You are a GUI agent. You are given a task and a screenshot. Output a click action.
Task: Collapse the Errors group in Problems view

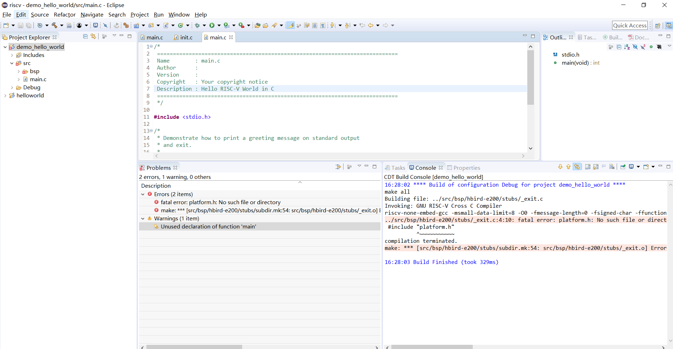143,194
